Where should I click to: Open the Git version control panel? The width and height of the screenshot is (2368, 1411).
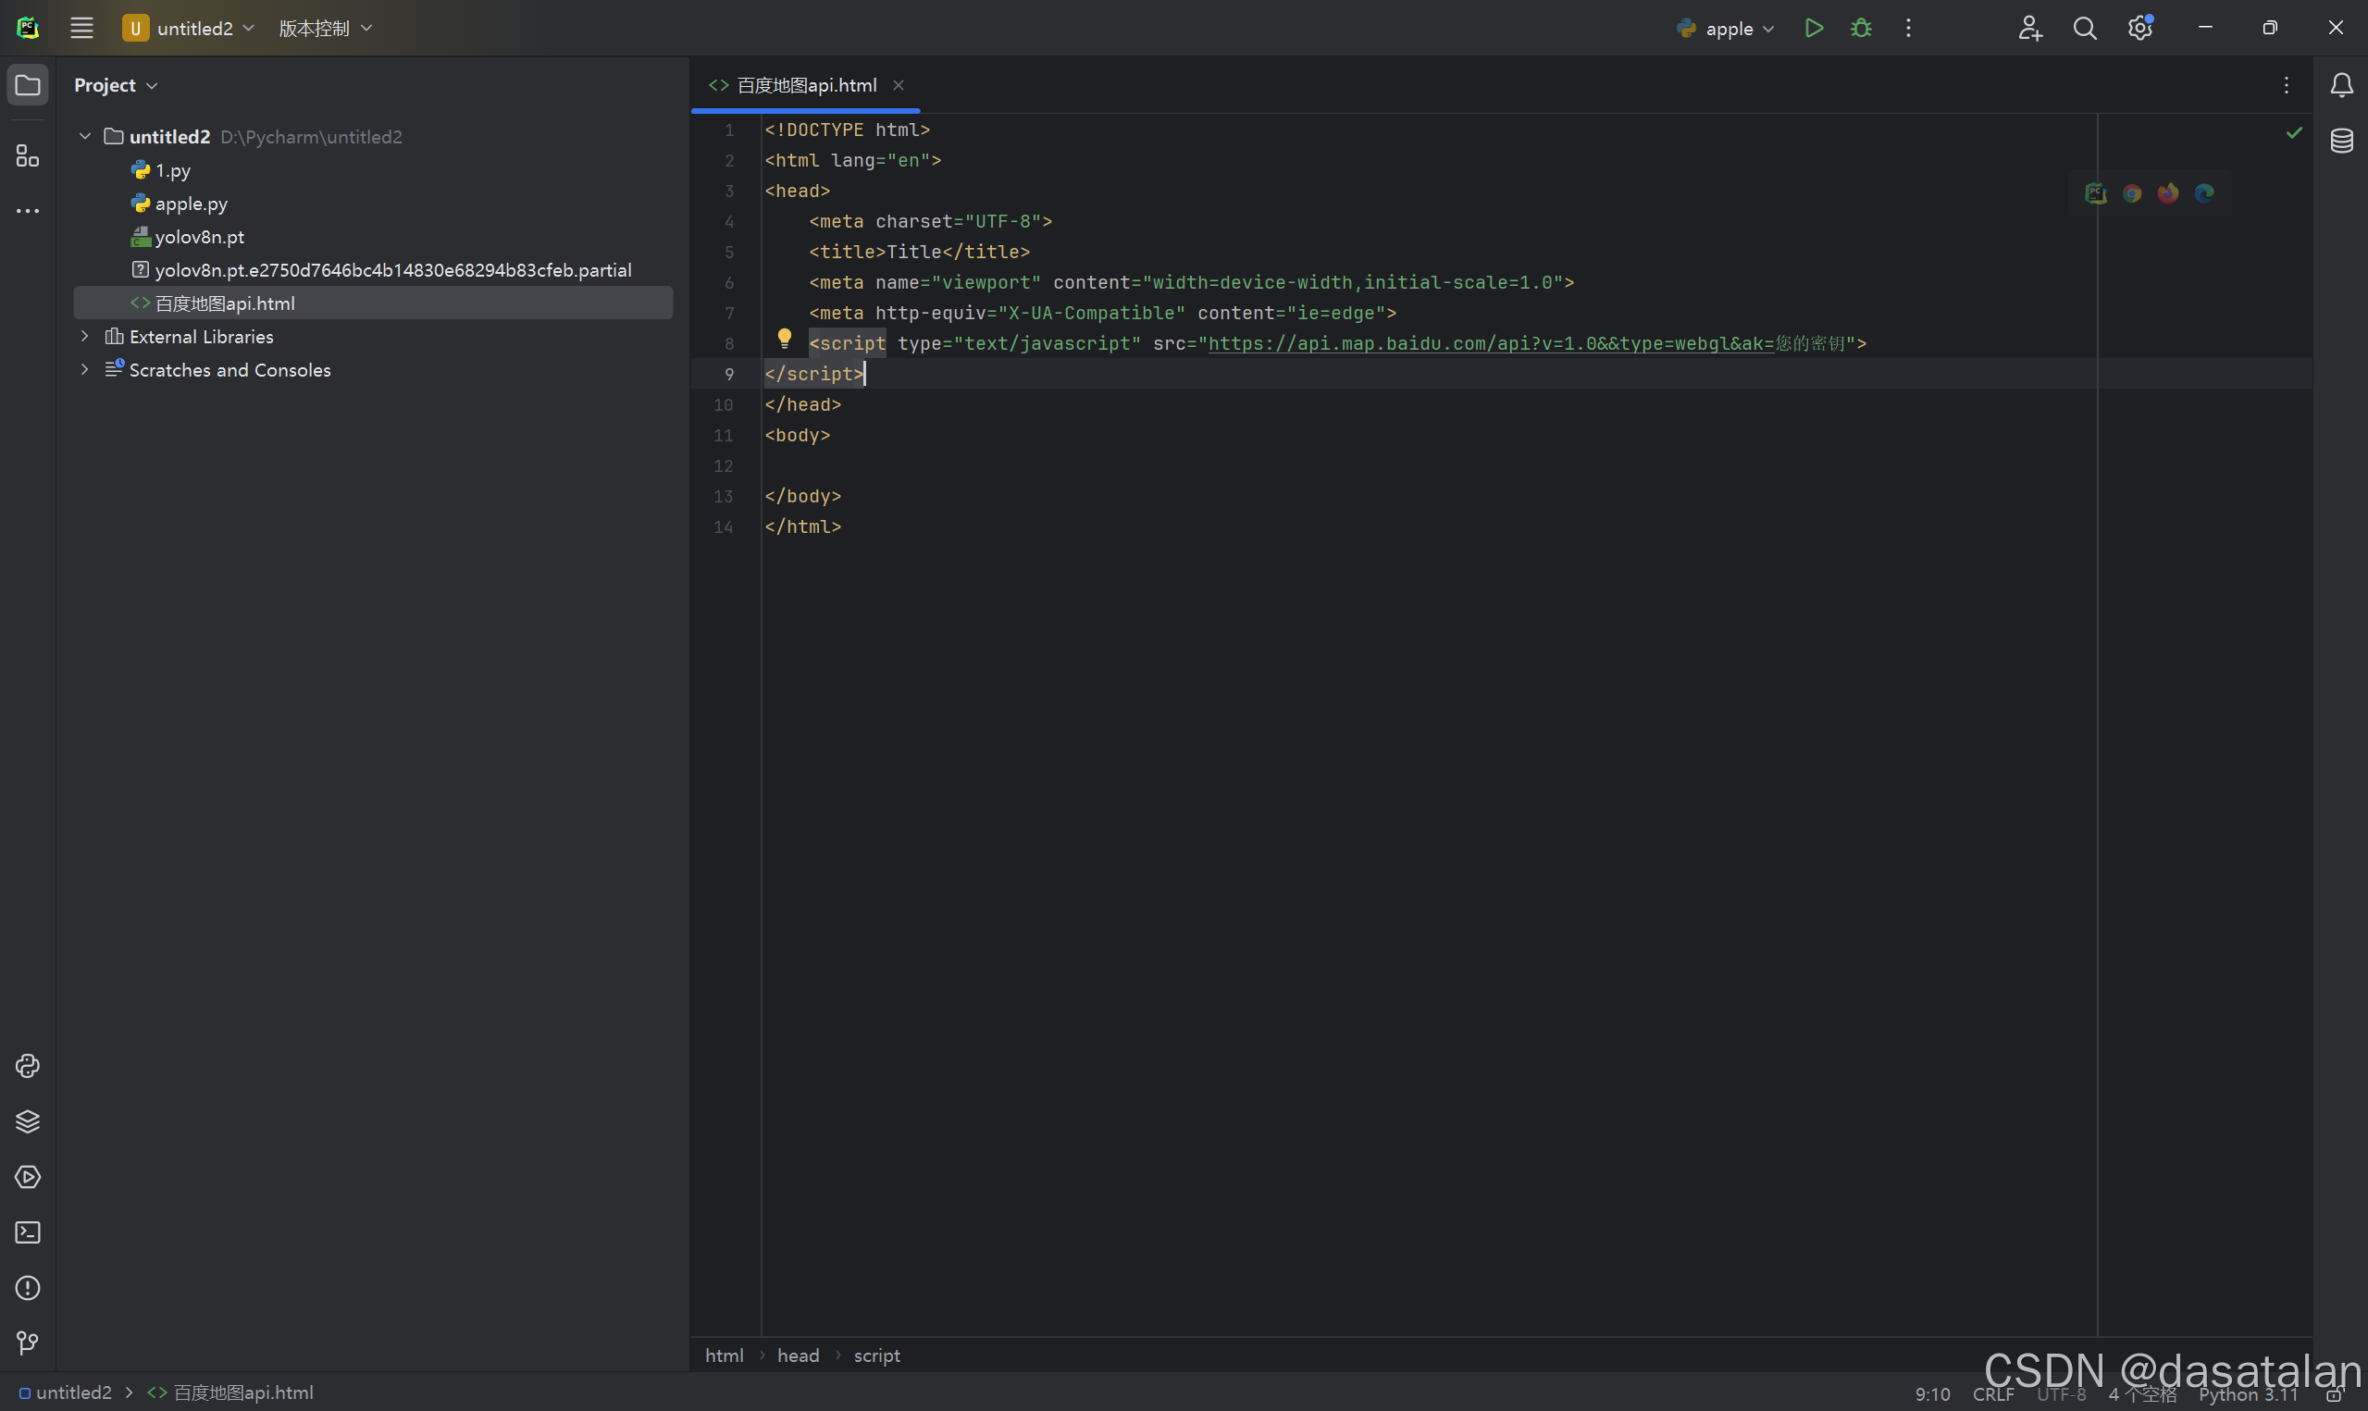tap(28, 1343)
